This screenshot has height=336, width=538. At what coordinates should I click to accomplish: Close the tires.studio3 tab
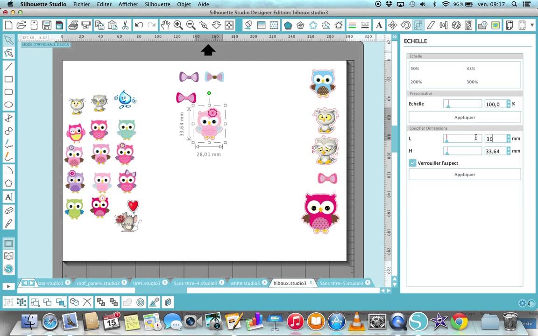165,282
